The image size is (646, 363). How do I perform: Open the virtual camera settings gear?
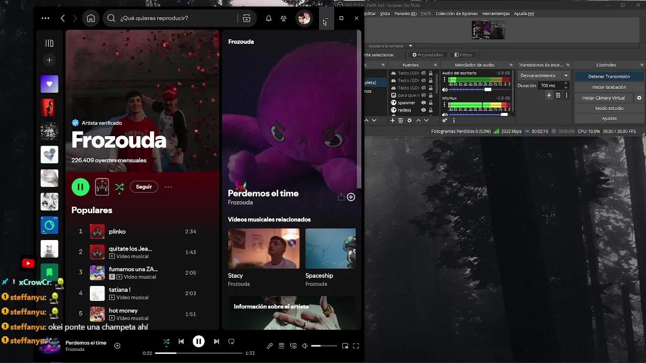pyautogui.click(x=639, y=98)
